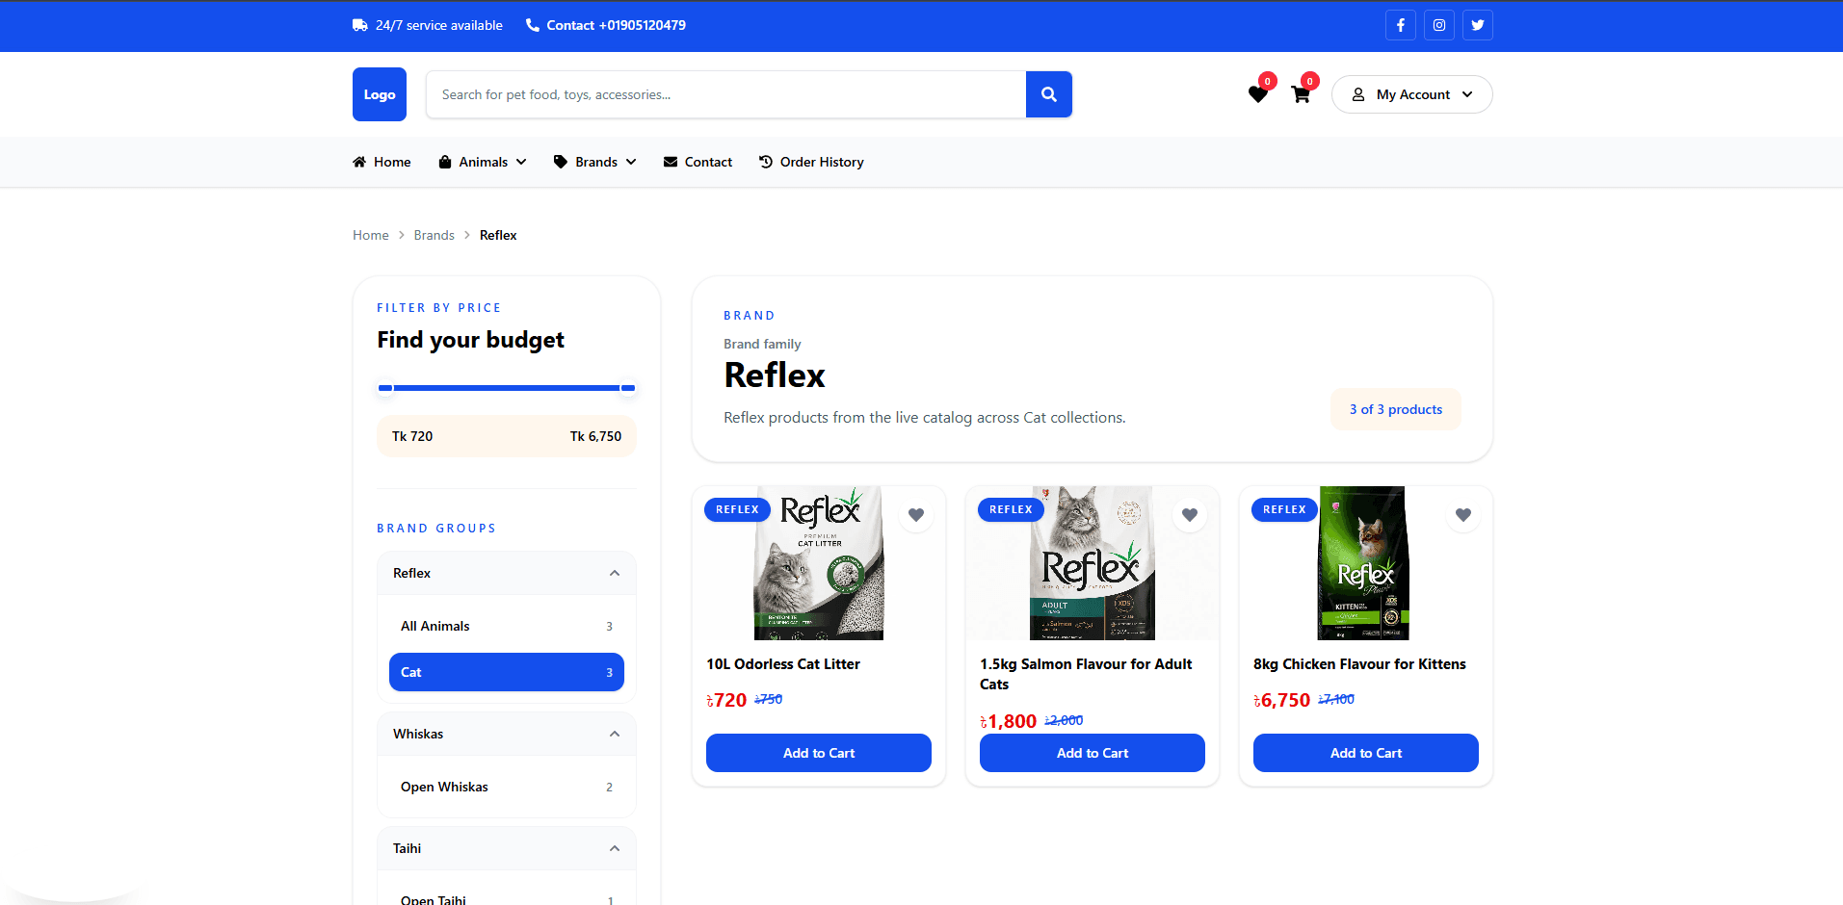Click the REFLEX badge on kitten food card
Viewport: 1843px width, 905px height.
pyautogui.click(x=1284, y=509)
